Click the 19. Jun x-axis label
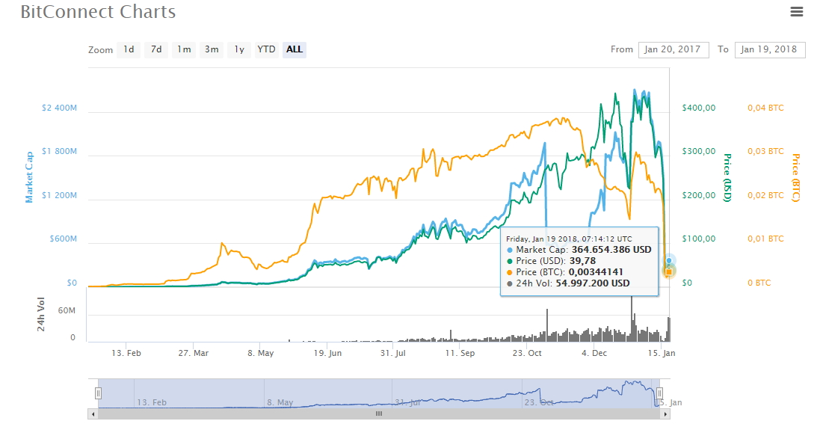 (327, 353)
